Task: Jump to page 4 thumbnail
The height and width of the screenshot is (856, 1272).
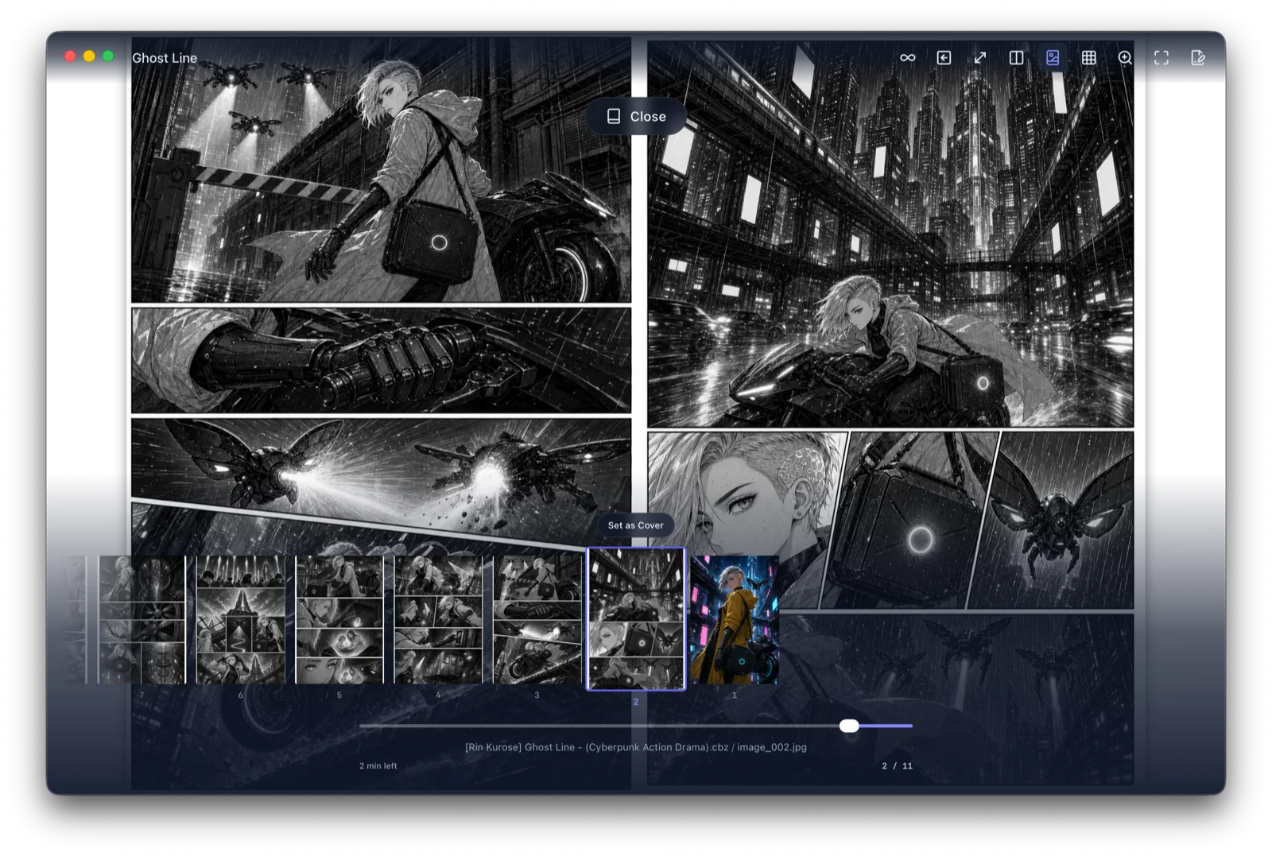Action: point(438,620)
